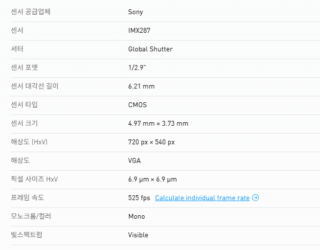This screenshot has height=250, width=320.
Task: Select the 셔터 row label
Action: tap(17, 49)
